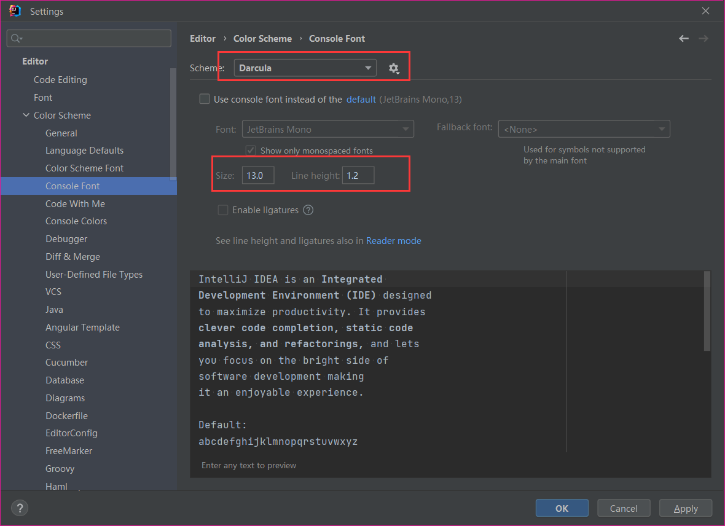Open the Fallback font dropdown
The width and height of the screenshot is (725, 526).
tap(584, 129)
